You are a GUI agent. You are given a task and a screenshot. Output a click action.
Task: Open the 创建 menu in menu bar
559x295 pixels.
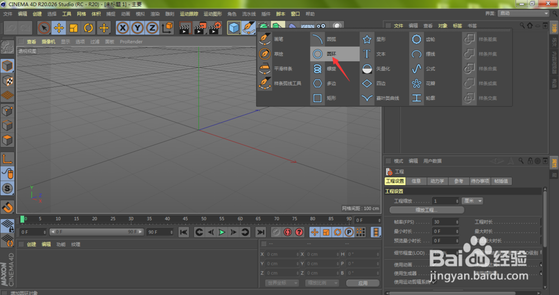click(37, 14)
